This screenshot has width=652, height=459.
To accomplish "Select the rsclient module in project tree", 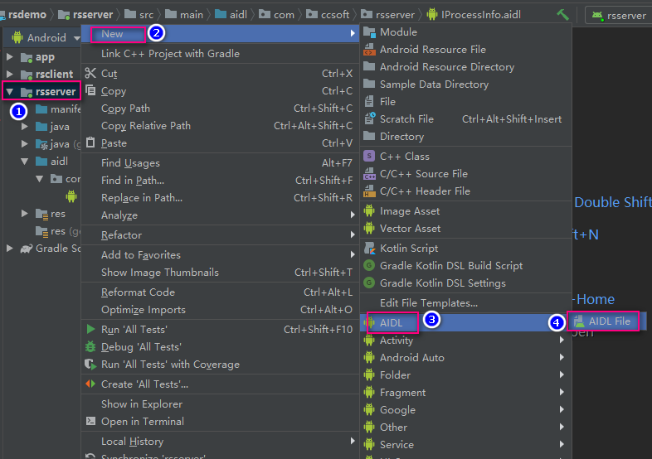I will pos(55,74).
